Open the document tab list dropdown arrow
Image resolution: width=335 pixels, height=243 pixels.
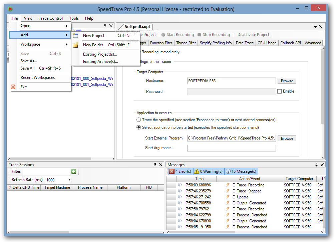[315, 27]
